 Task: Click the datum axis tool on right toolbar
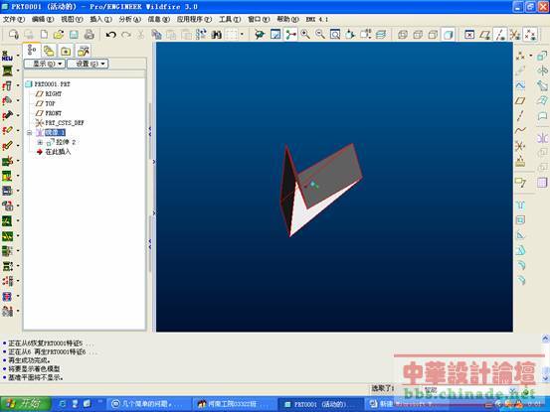point(520,115)
